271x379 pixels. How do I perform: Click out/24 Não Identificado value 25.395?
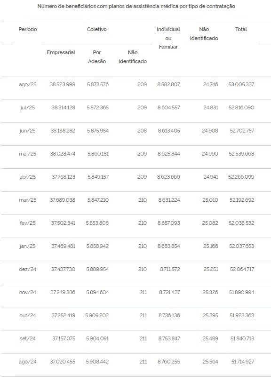[210, 315]
